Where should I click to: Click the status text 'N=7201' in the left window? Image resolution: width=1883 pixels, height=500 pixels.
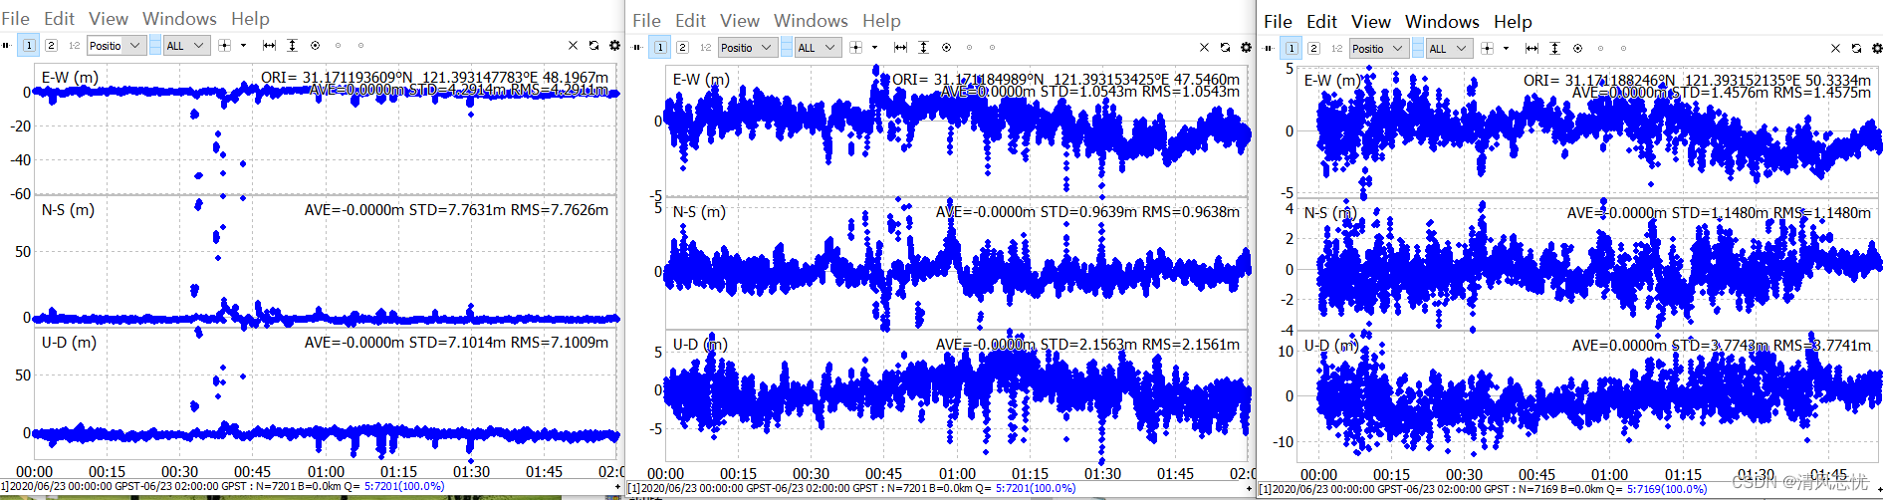[x=274, y=487]
